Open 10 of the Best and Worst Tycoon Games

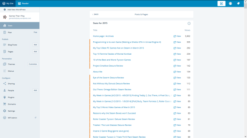pyautogui.click(x=112, y=60)
